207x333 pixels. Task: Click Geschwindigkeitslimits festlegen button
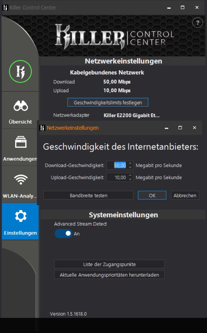click(108, 102)
